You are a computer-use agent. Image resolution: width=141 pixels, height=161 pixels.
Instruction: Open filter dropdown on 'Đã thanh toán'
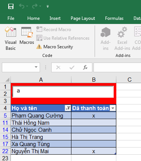pos(113,108)
